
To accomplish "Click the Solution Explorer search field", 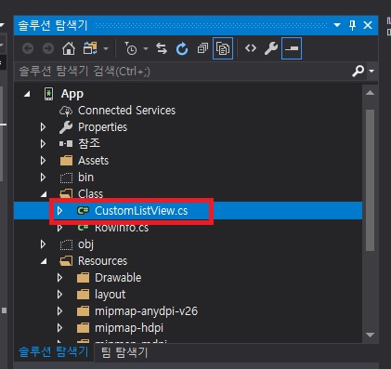I will (x=183, y=72).
